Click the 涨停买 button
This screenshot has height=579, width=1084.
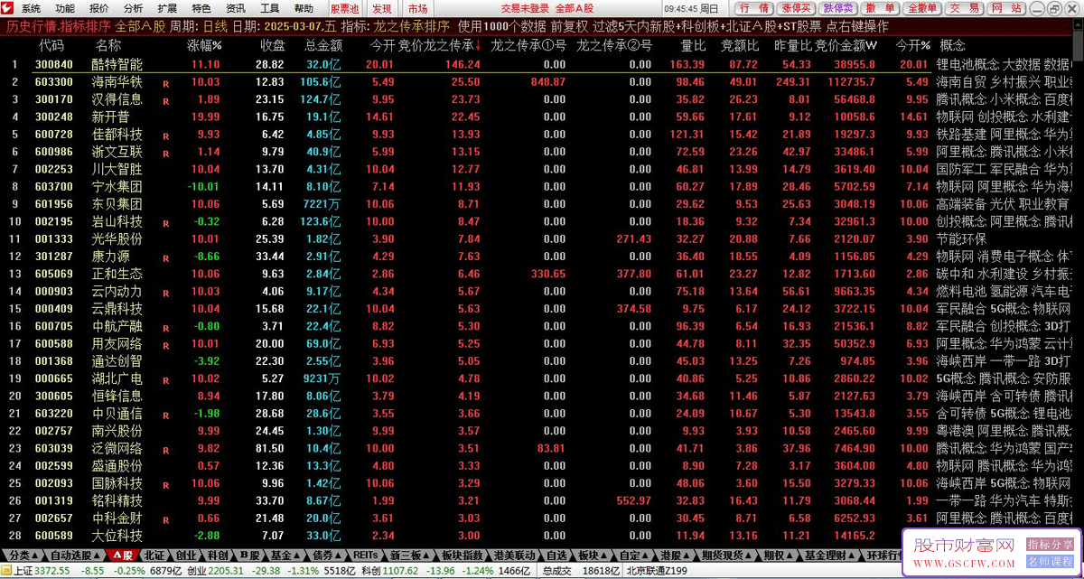coord(795,8)
